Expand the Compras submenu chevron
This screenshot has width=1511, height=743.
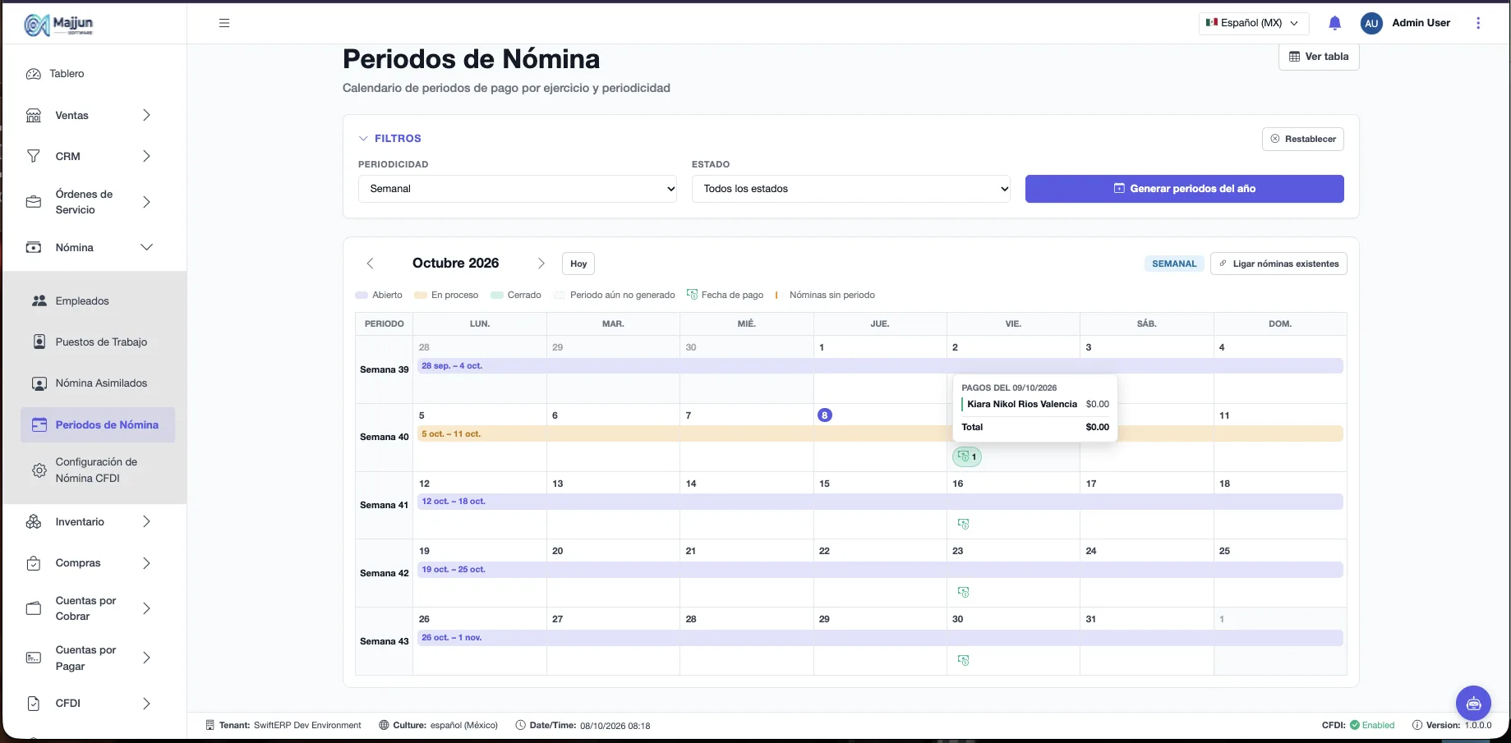146,563
